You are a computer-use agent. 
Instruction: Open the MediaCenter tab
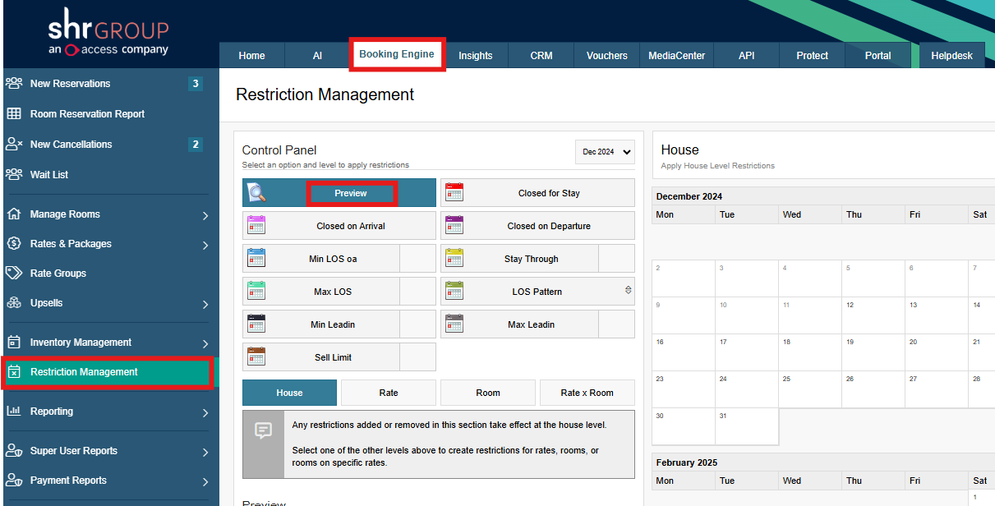[x=677, y=55]
